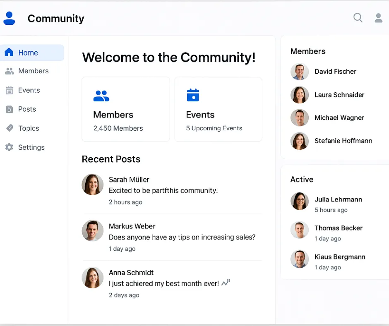Click the Settings gear icon in sidebar
The image size is (389, 326).
(x=9, y=147)
